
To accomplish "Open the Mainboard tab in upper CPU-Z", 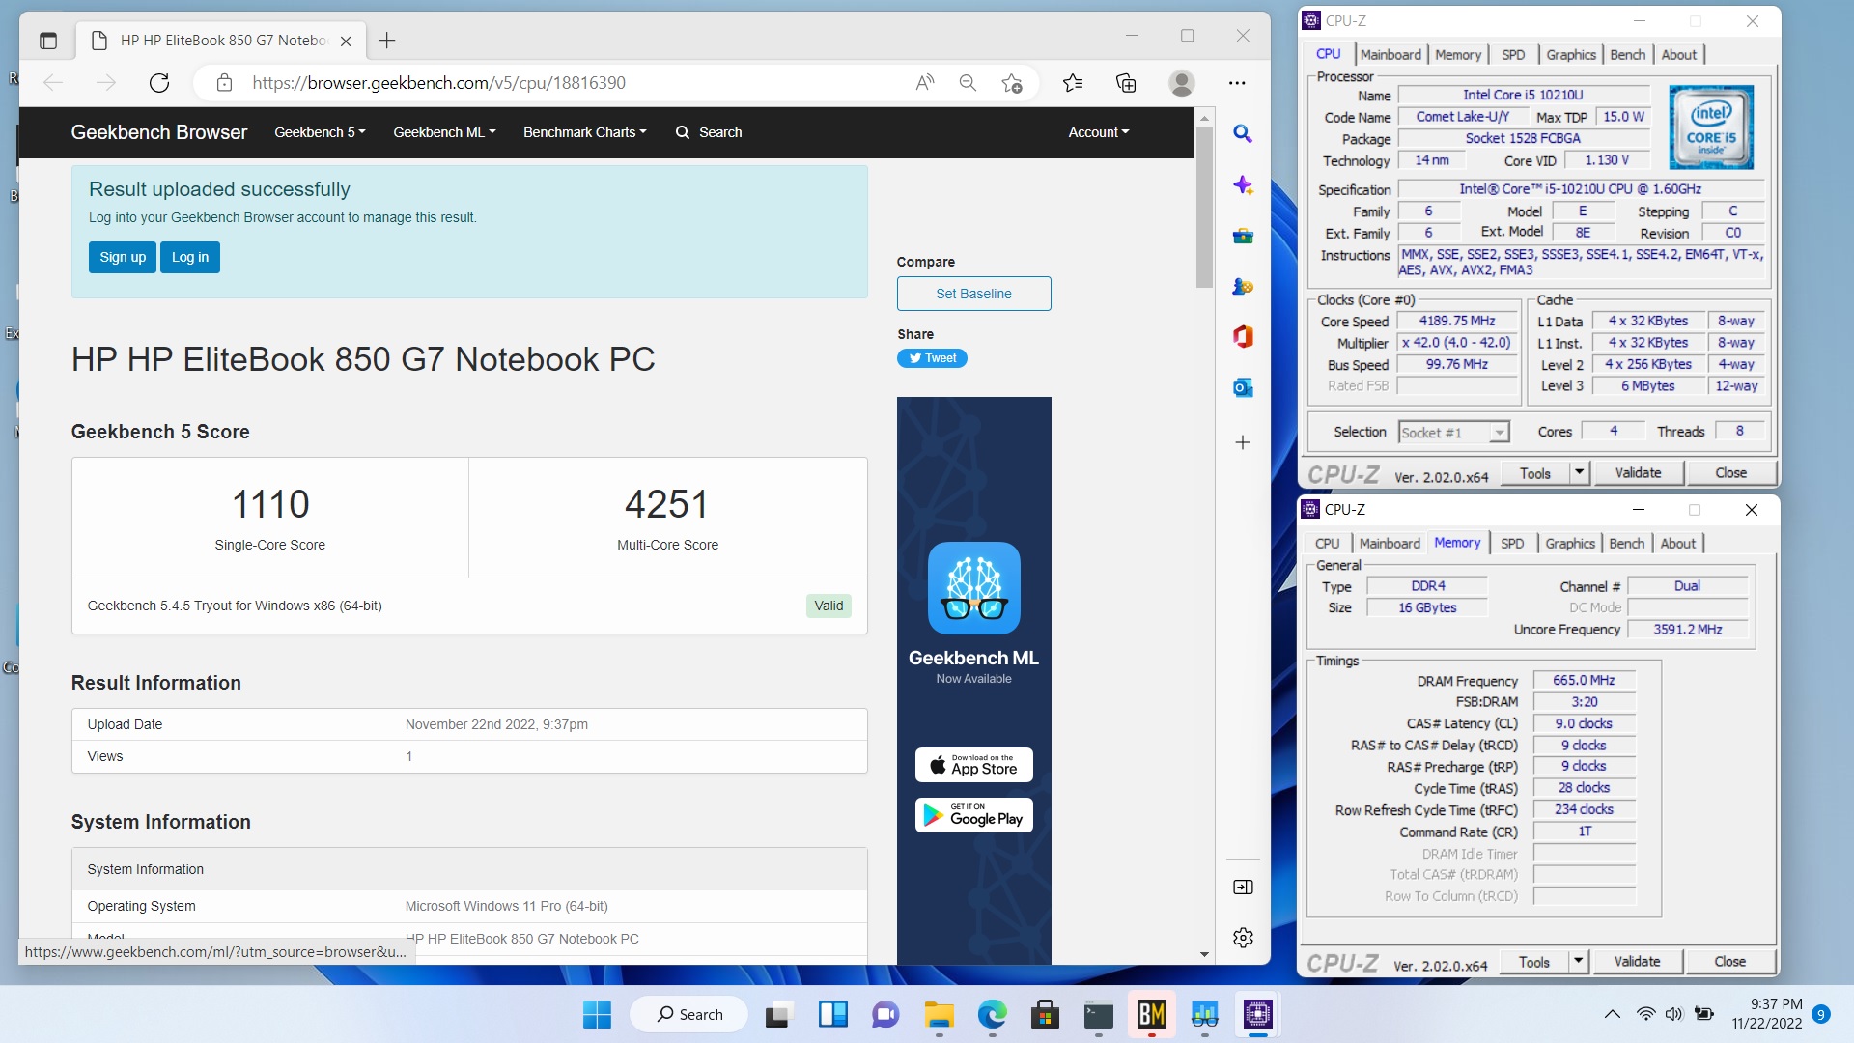I will [x=1390, y=55].
